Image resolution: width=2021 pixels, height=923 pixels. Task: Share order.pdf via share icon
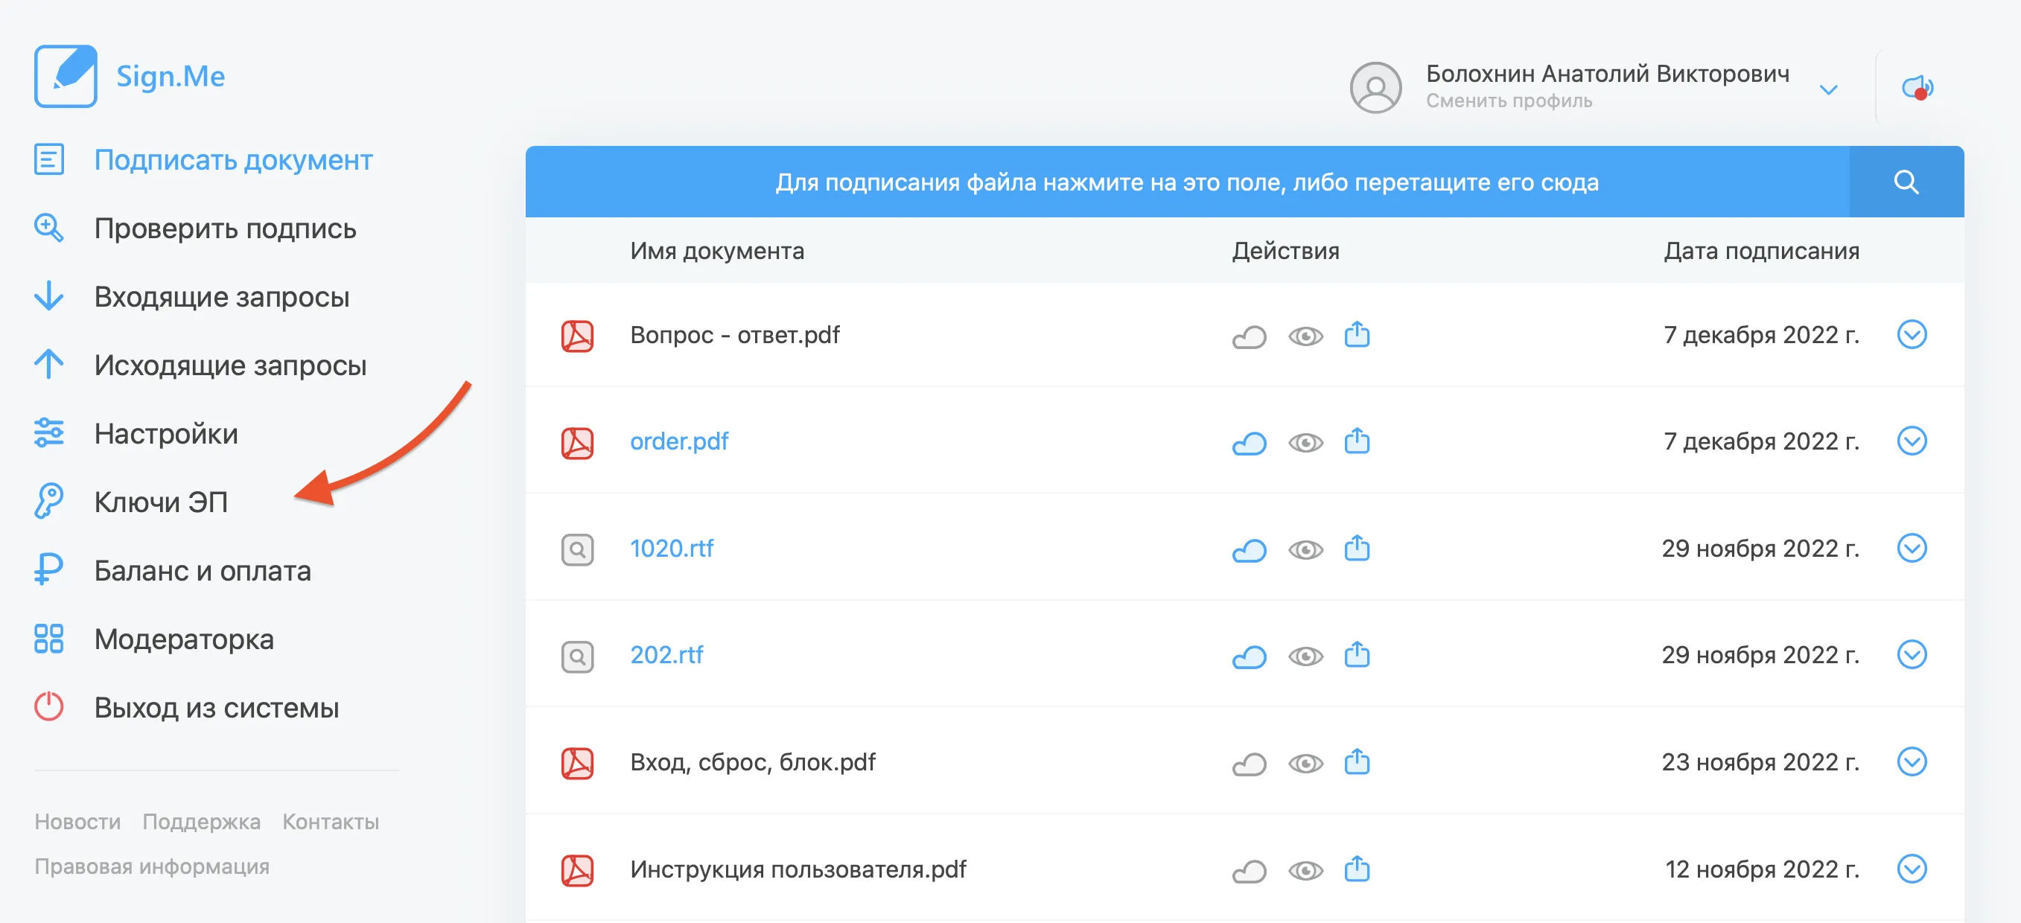(1357, 441)
